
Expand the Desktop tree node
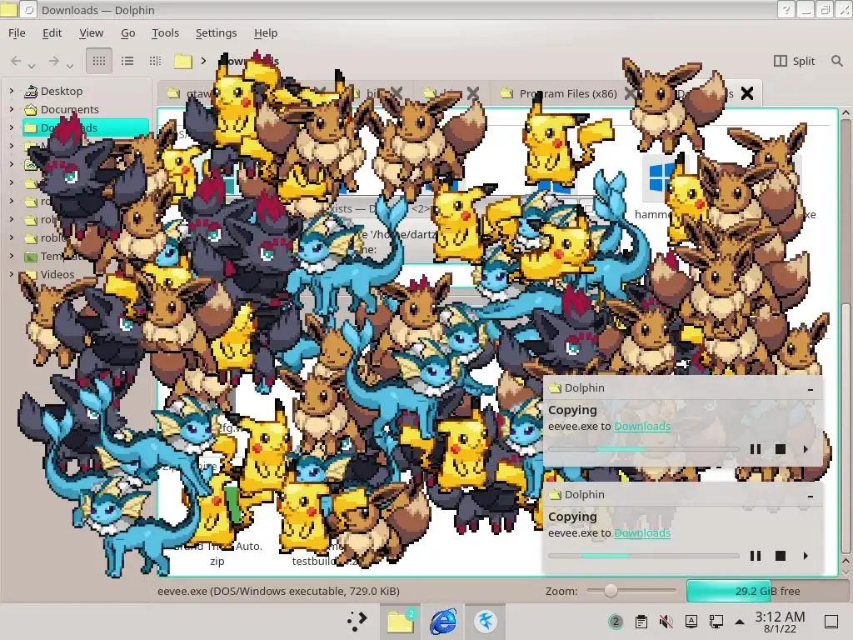(12, 91)
